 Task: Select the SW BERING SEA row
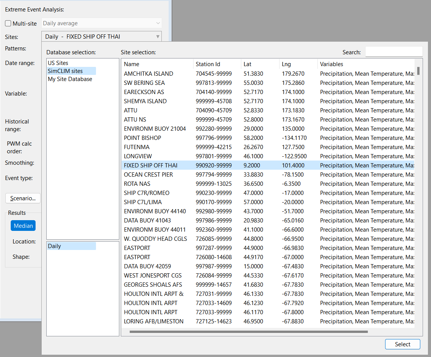[x=268, y=83]
